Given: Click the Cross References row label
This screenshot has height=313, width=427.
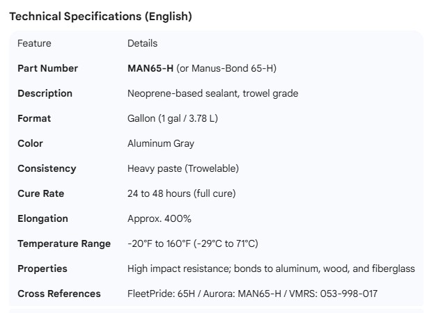Looking at the screenshot, I should (59, 294).
